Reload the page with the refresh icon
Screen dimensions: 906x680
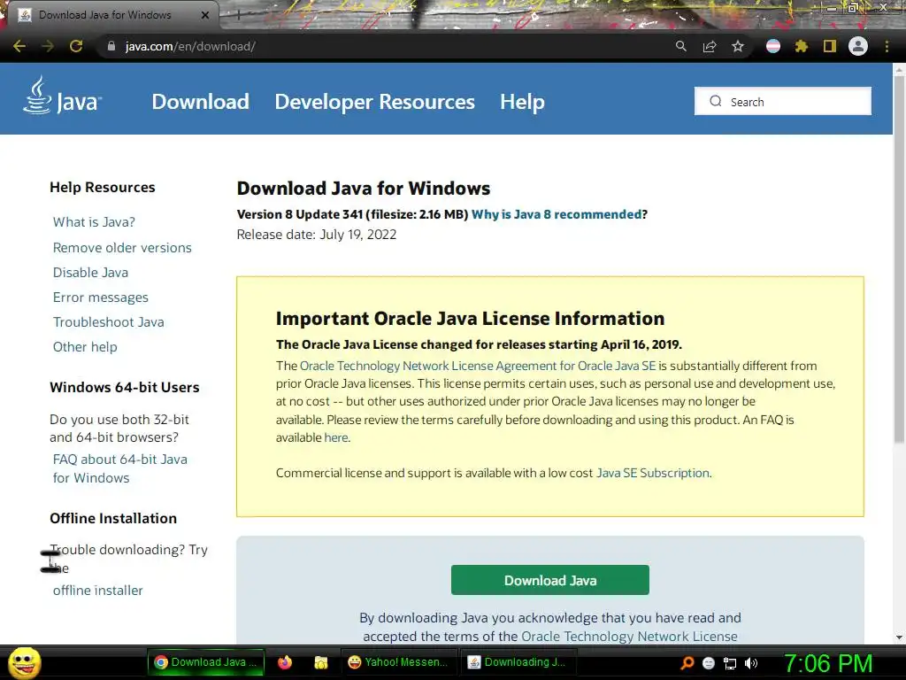point(76,46)
